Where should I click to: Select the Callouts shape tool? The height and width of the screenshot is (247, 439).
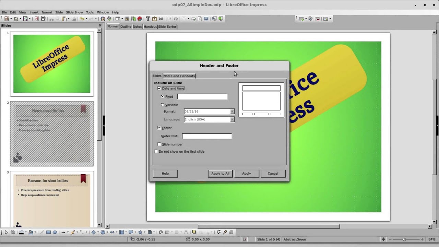tap(131, 232)
